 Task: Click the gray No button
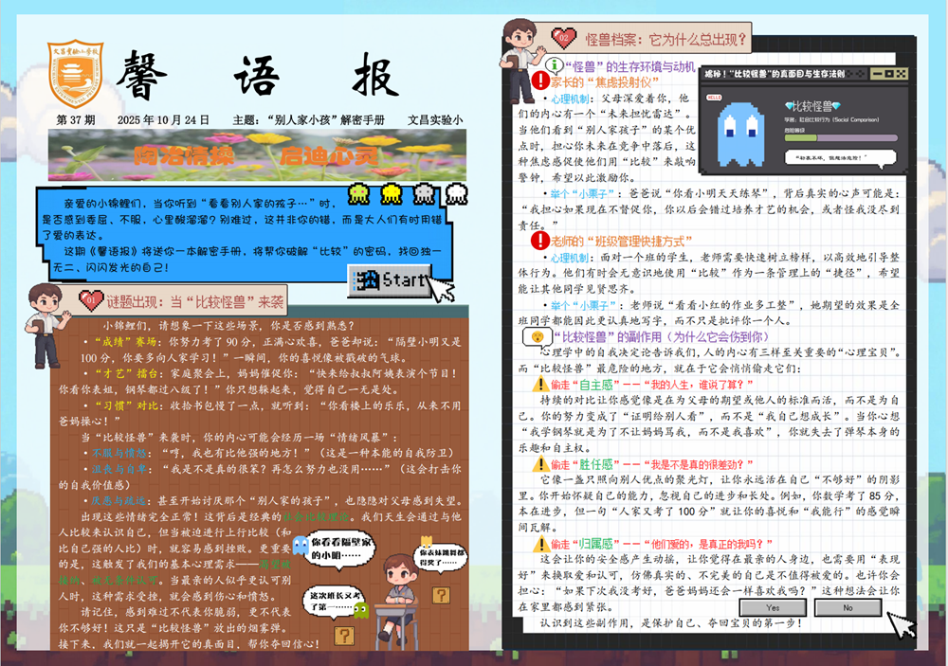pos(848,607)
